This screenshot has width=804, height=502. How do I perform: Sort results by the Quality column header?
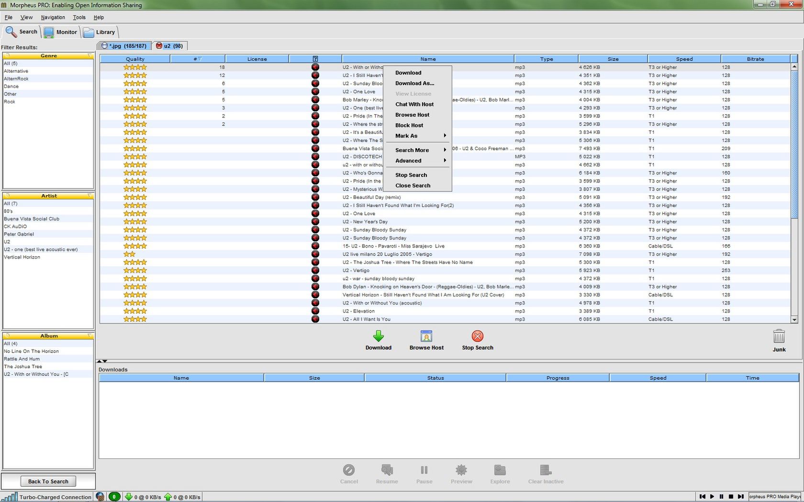(135, 59)
